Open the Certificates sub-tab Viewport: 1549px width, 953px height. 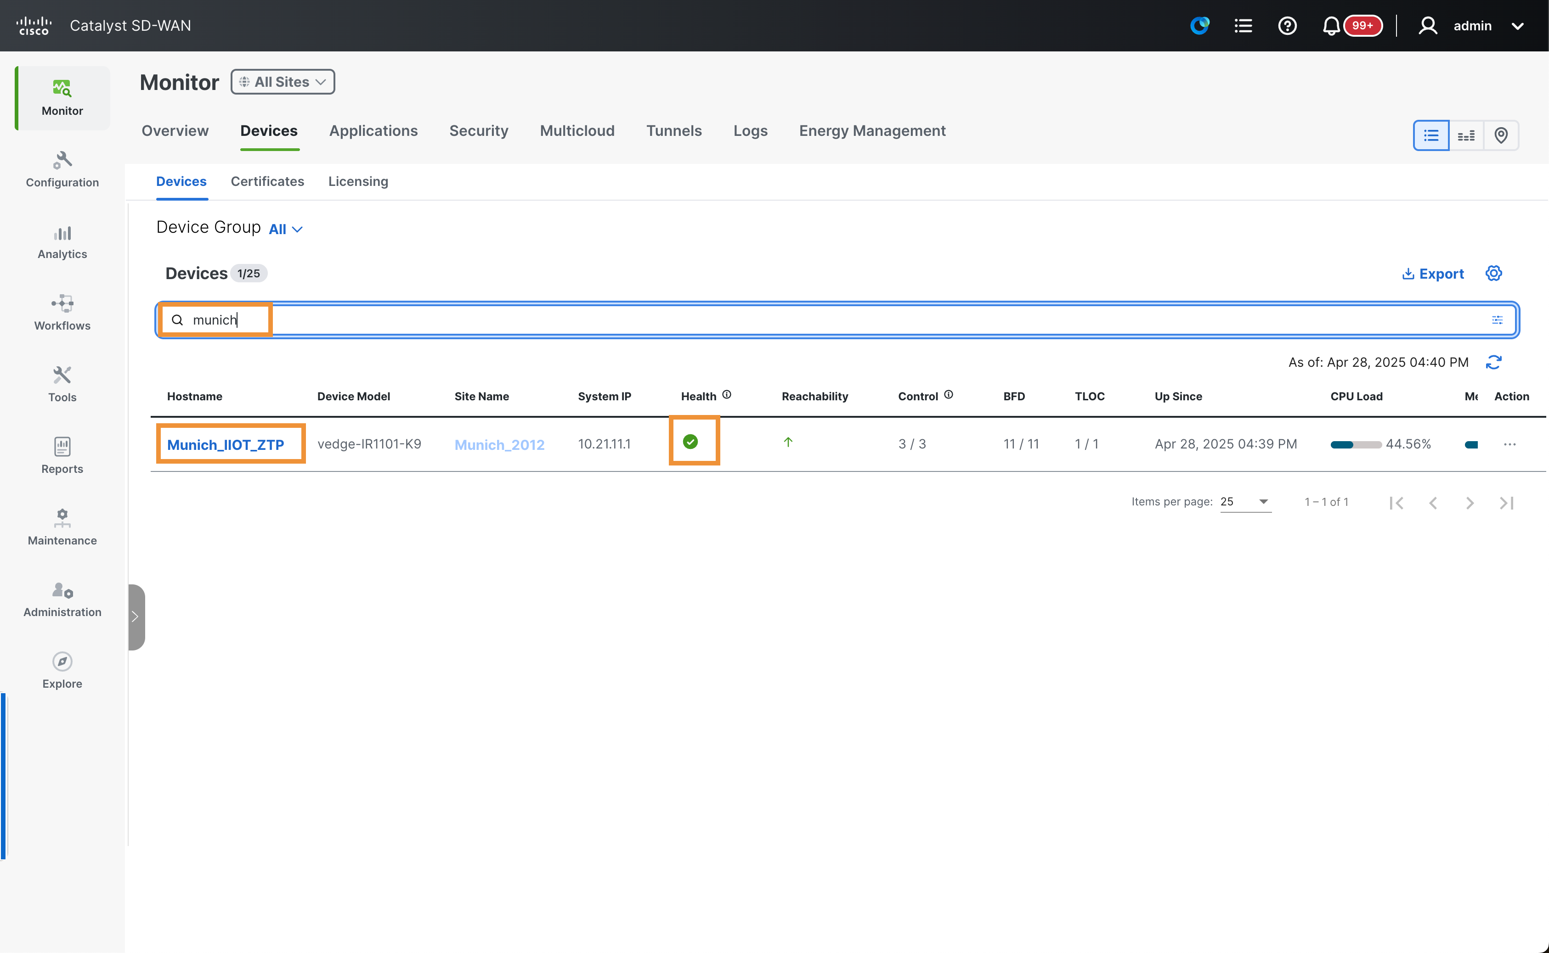coord(267,181)
